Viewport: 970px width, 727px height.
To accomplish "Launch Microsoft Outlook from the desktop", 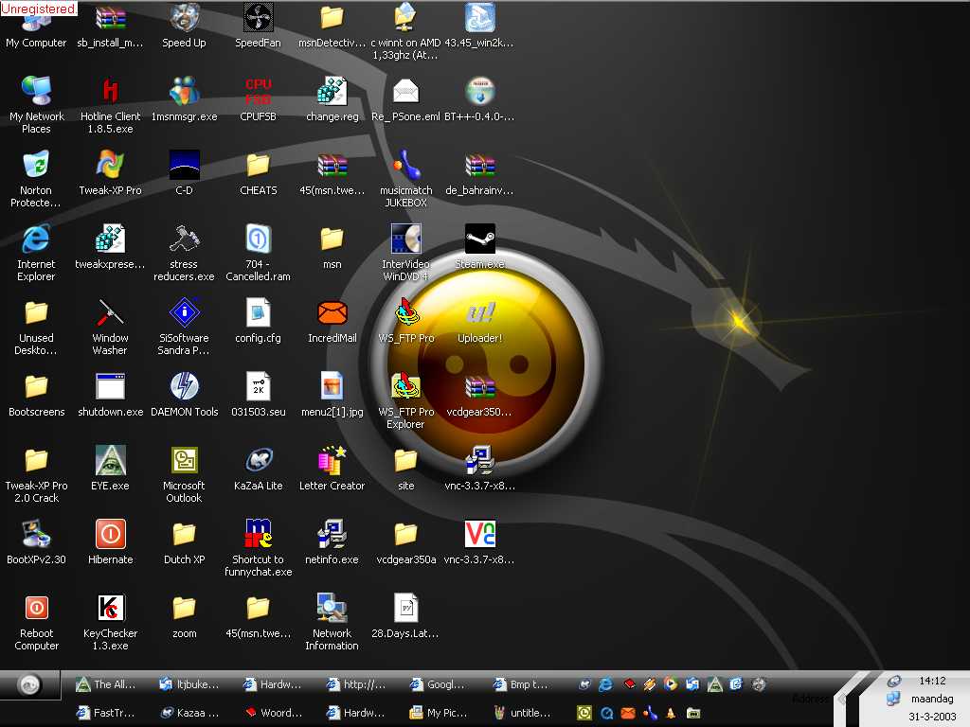I will tap(184, 461).
